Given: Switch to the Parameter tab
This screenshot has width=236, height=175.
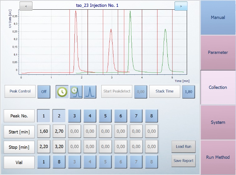Looking at the screenshot, I should (x=218, y=52).
